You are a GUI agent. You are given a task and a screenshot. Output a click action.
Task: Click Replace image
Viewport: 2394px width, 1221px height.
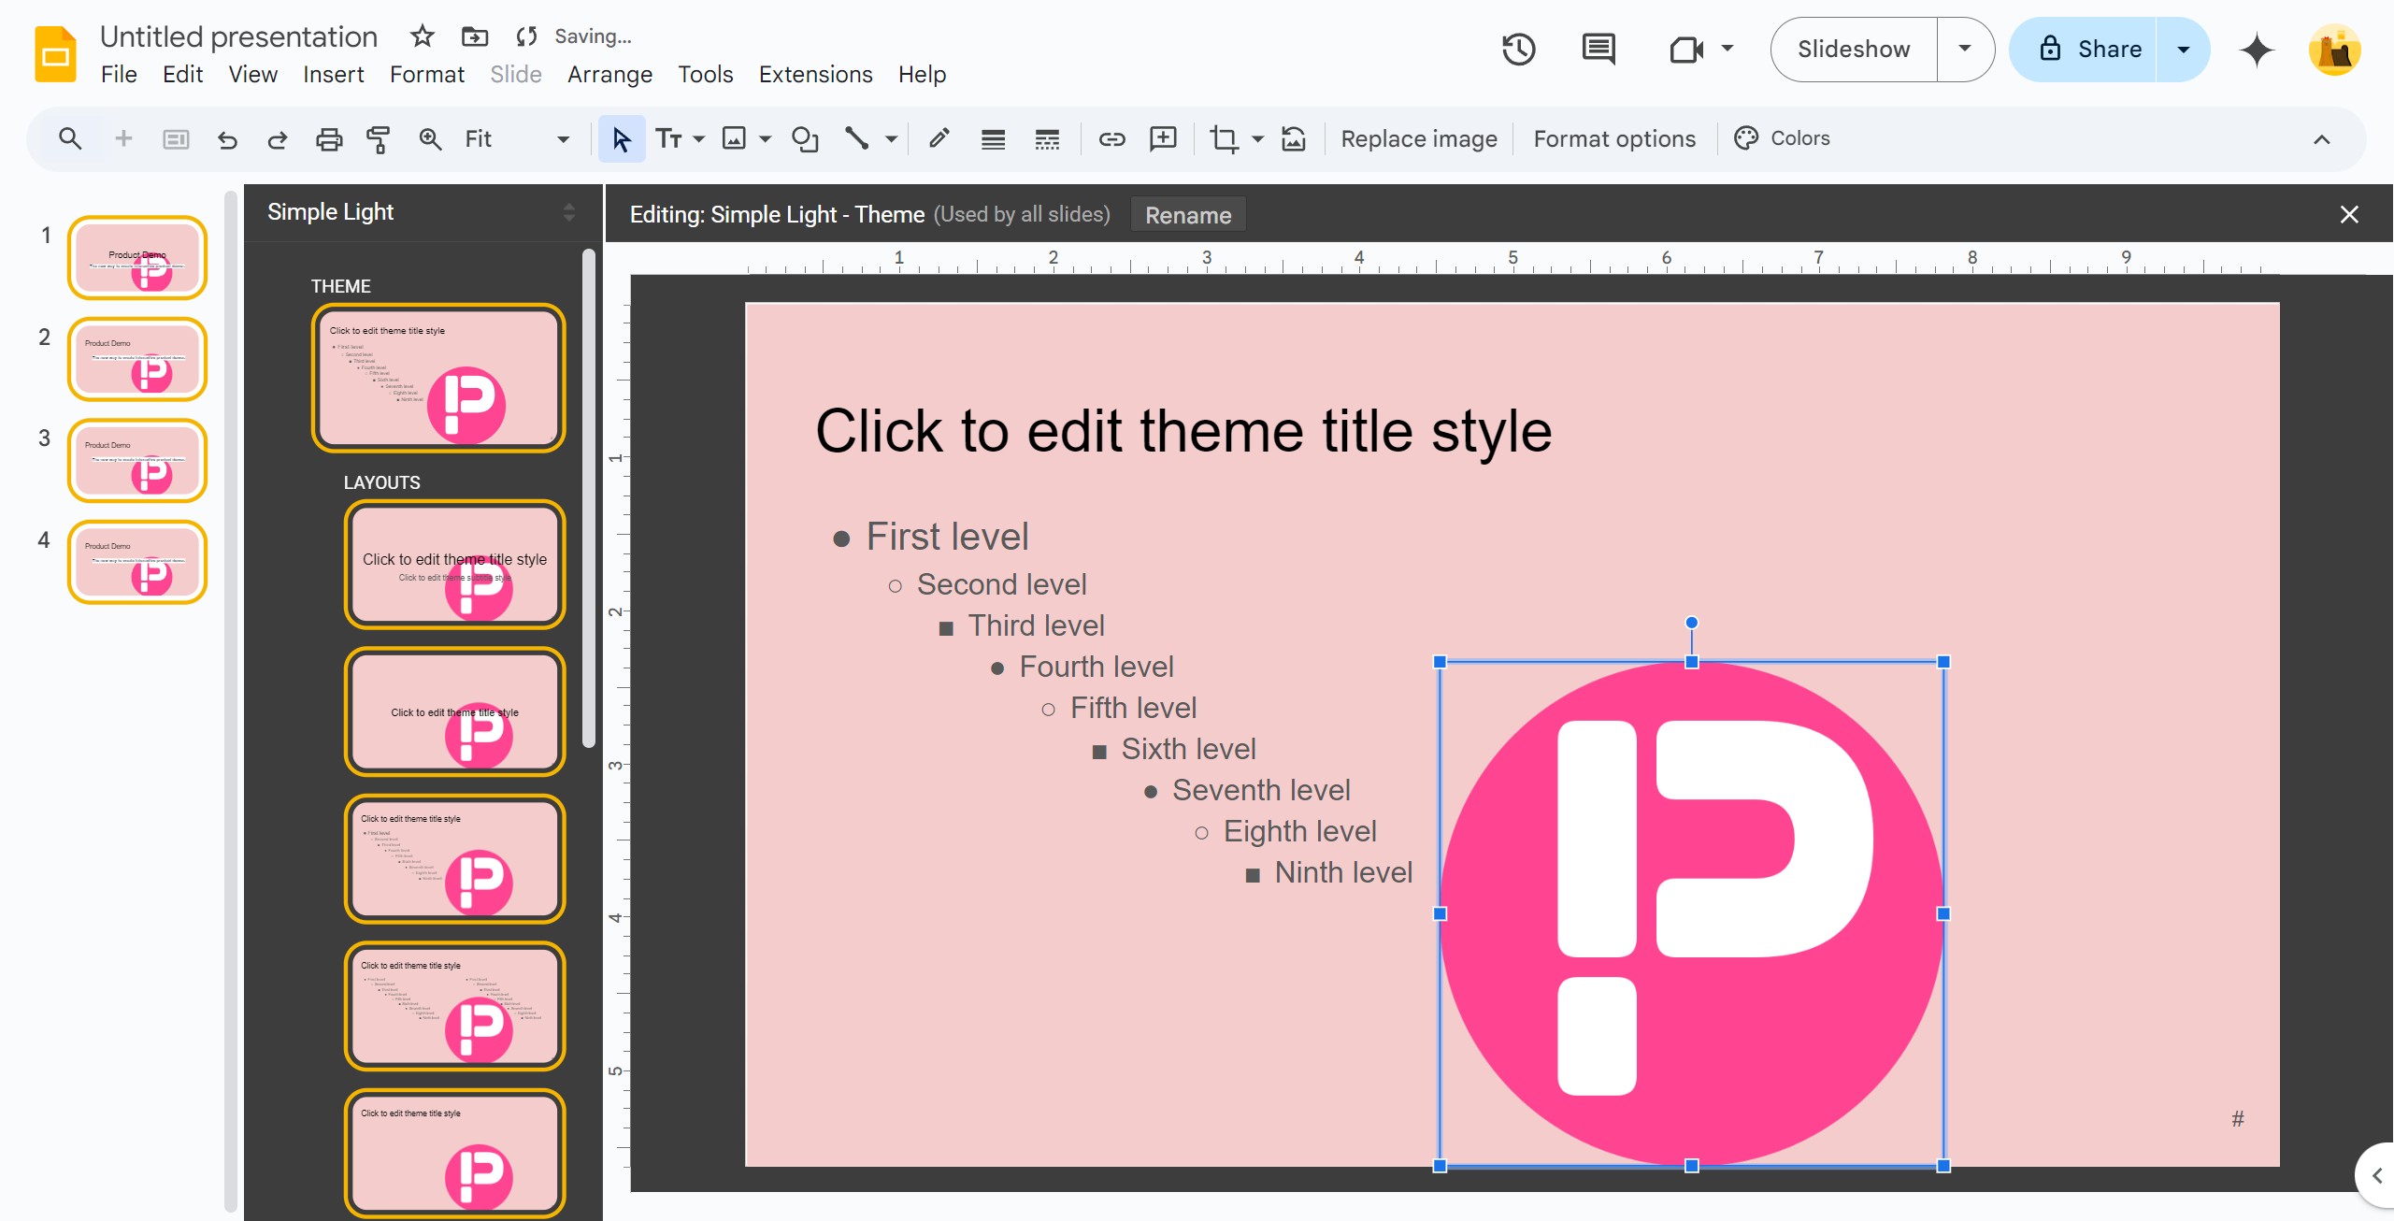pos(1419,139)
